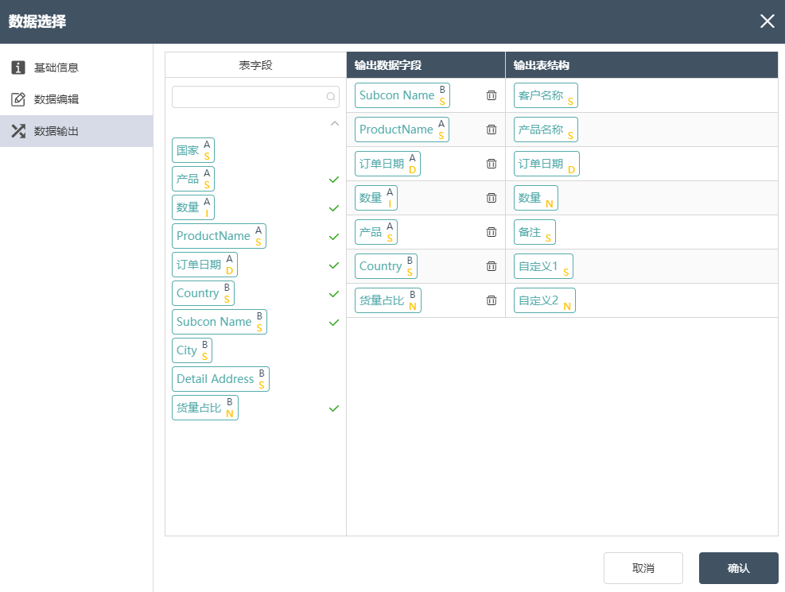
Task: Click the 取消 button
Action: click(643, 568)
